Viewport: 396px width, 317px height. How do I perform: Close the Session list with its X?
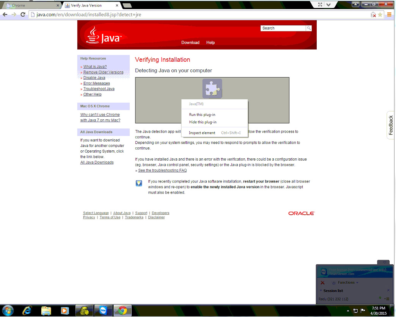pyautogui.click(x=388, y=290)
